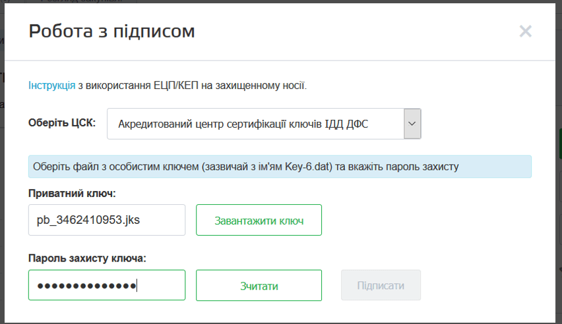Focus the key protection password field

106,285
